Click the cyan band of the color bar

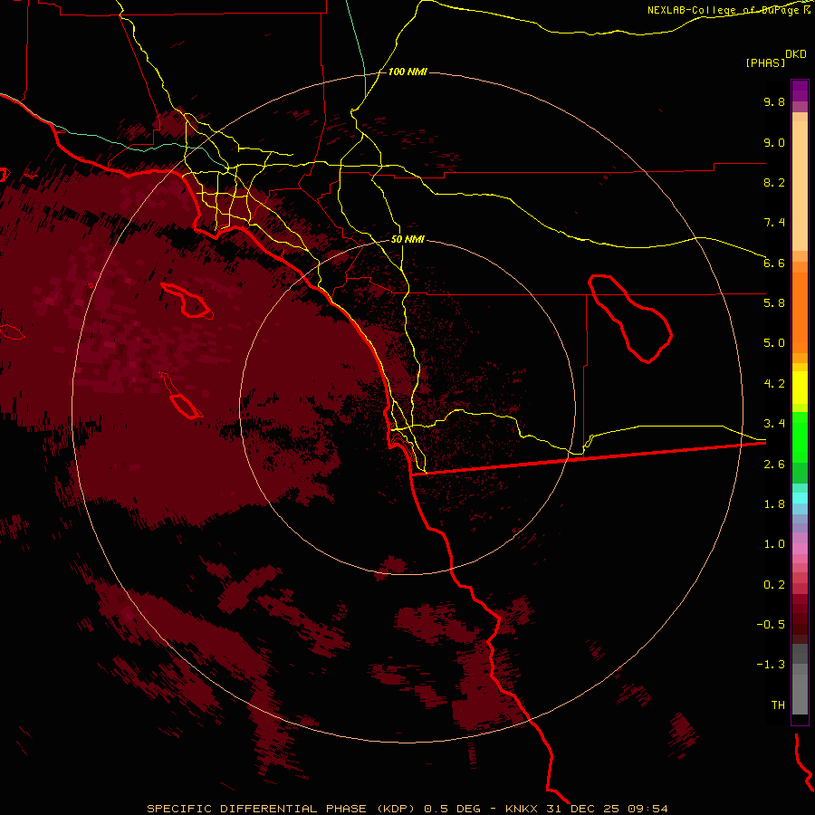(x=800, y=498)
